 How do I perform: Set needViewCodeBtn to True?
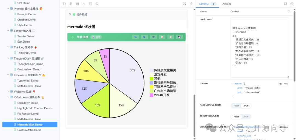[x=246, y=106]
